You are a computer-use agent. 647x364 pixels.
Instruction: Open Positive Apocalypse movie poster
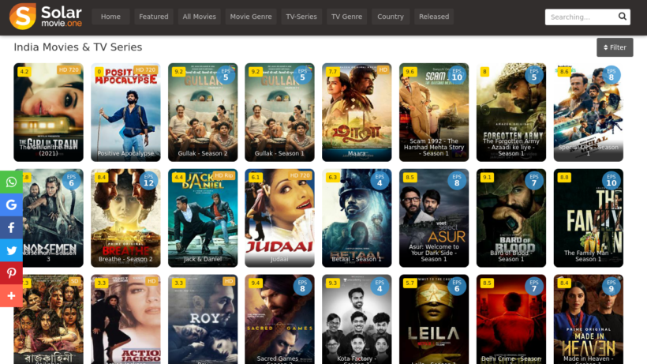coord(125,112)
